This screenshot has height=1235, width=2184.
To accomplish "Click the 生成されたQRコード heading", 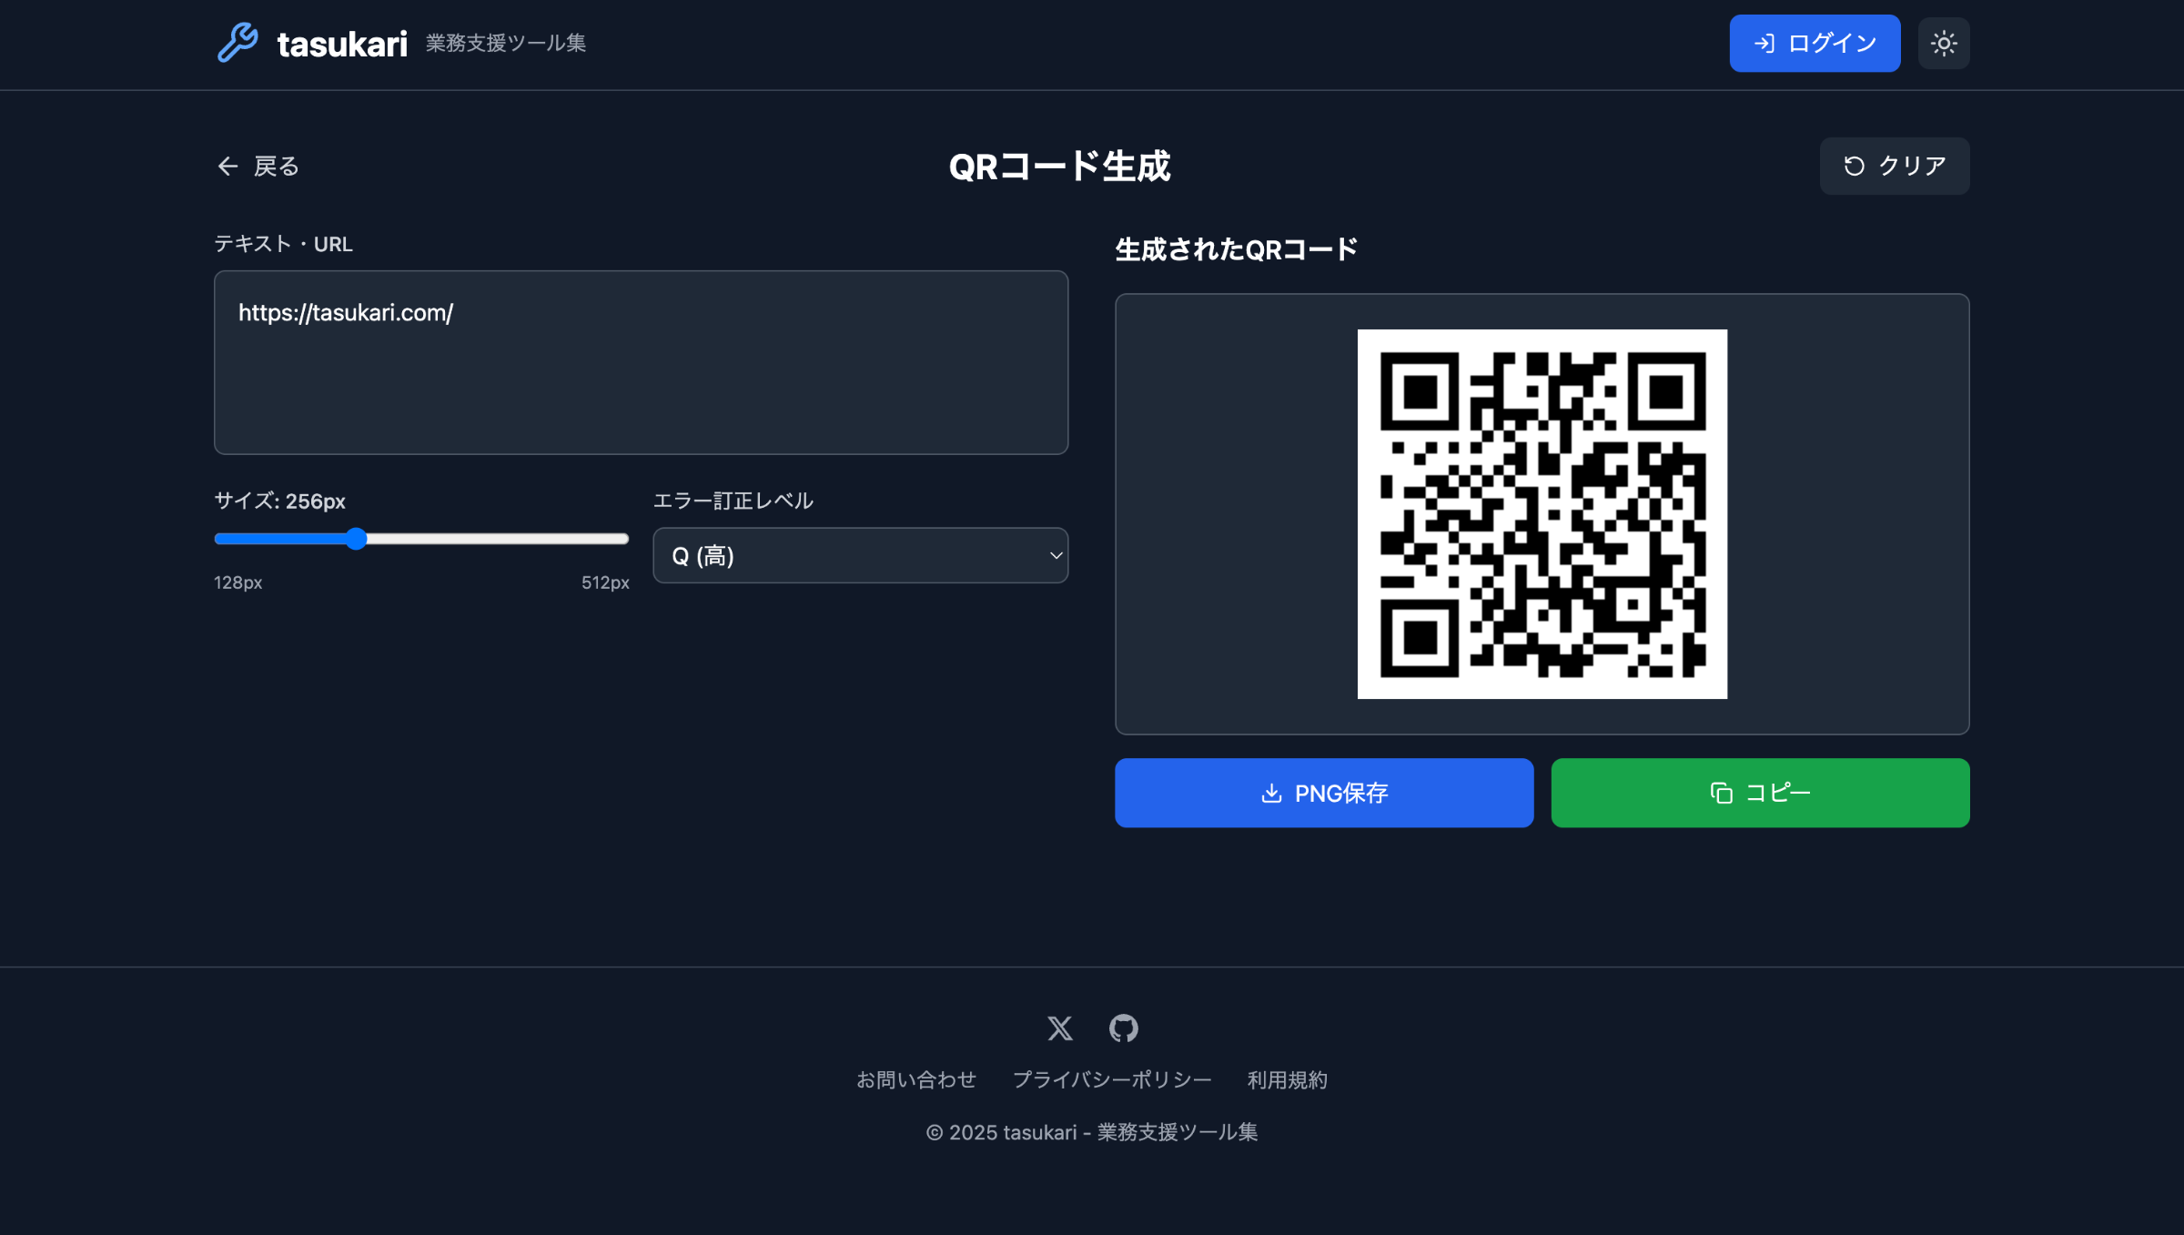I will tap(1236, 249).
